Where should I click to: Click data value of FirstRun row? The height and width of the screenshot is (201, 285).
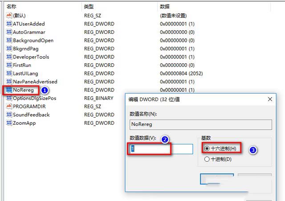coord(177,65)
